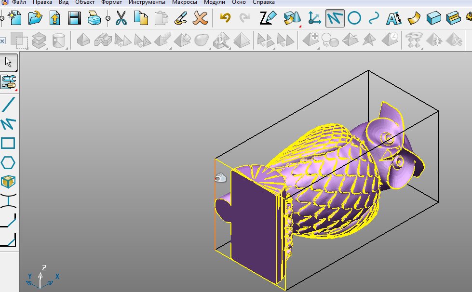472x292 pixels.
Task: Pick the yellow cube wireframe box tool
Action: 8,182
